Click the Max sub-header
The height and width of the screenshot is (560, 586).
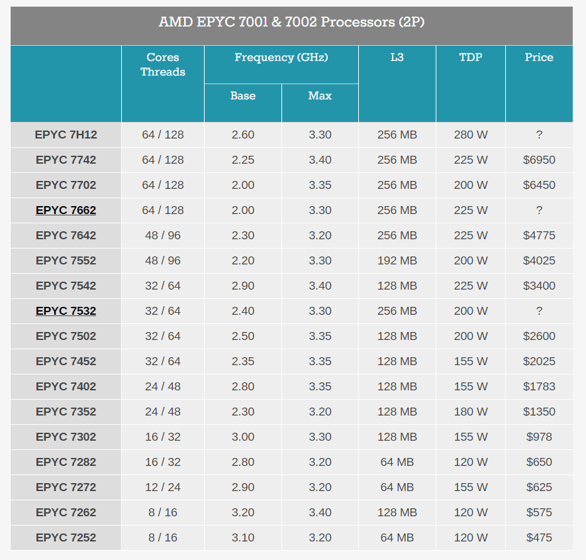click(x=320, y=96)
